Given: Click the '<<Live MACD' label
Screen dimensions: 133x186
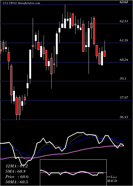Looking at the screenshot, I should point(112,179).
